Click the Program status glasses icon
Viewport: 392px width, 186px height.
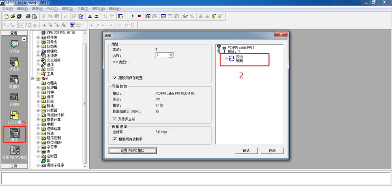185,16
